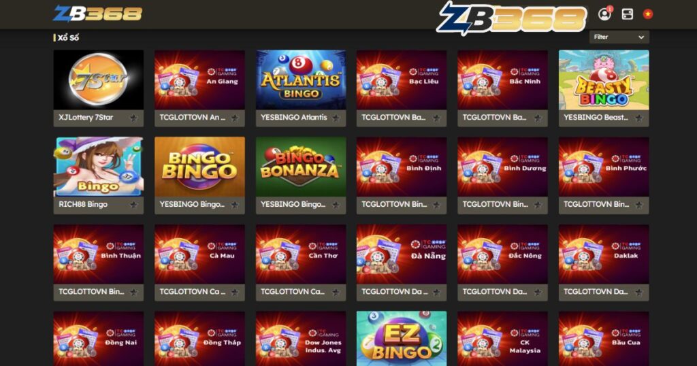Star the TCGLOTTOVN Daklak lottery tile

point(638,293)
